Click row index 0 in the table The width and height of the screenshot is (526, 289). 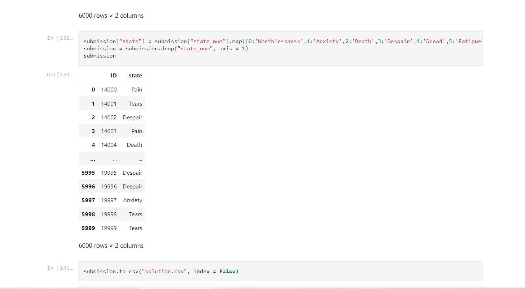[x=93, y=89]
